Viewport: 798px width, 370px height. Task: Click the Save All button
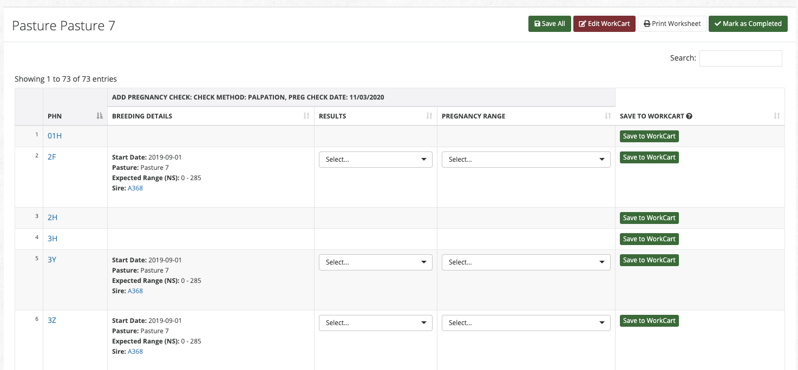550,24
